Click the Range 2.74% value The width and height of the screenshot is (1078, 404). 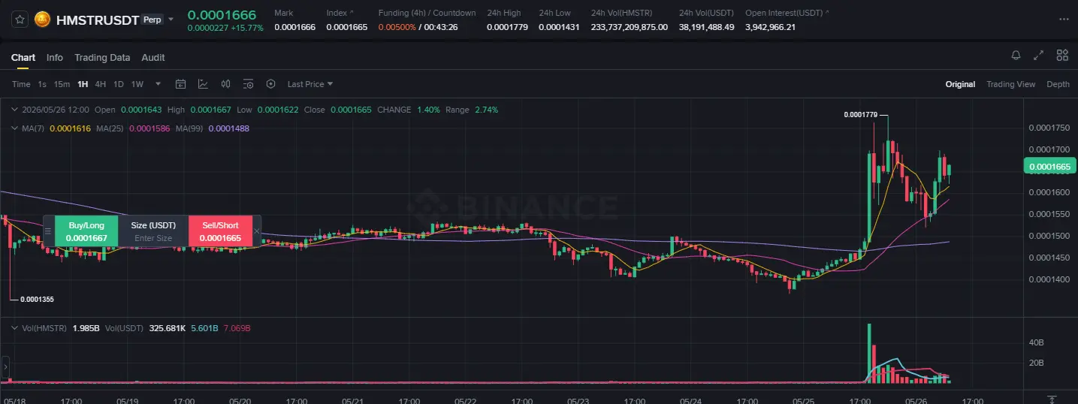486,110
